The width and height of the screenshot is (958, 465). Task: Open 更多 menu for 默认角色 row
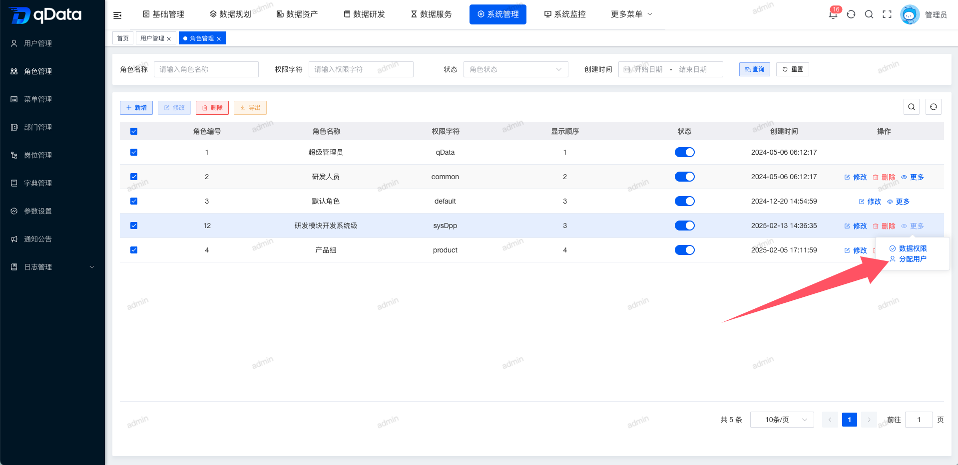click(x=898, y=202)
